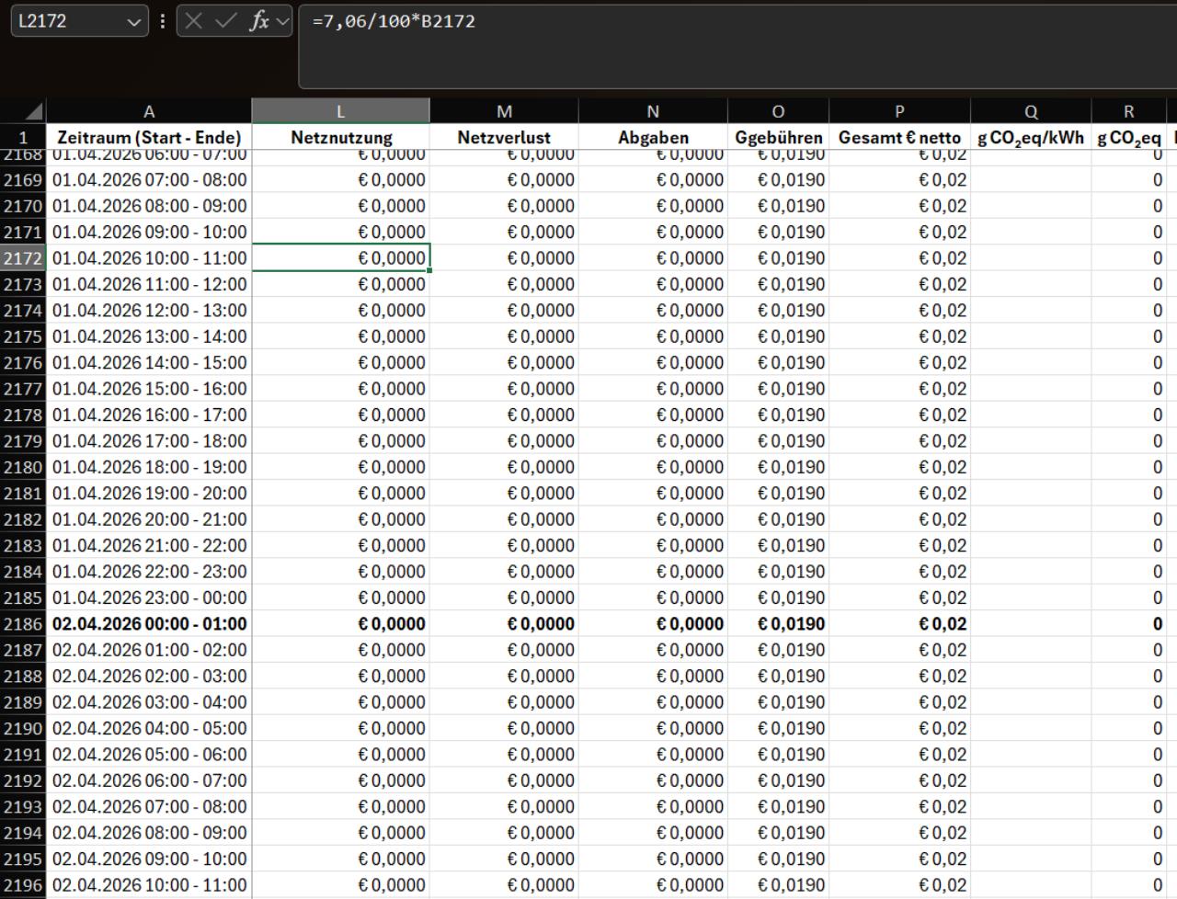Click cell '01.04.2026 19:00 - 20:00'
1177x899 pixels.
point(149,494)
